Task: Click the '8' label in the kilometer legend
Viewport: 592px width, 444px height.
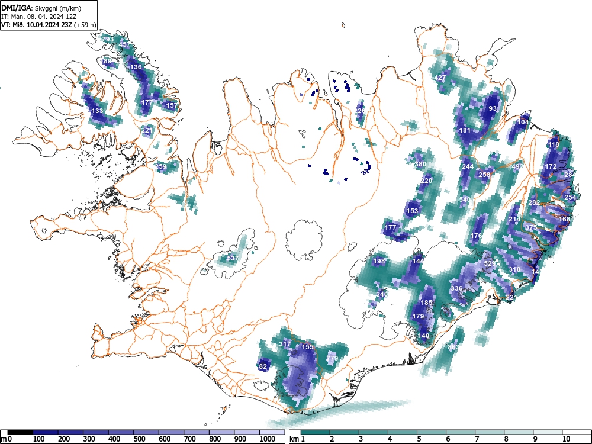Action: tap(506, 439)
